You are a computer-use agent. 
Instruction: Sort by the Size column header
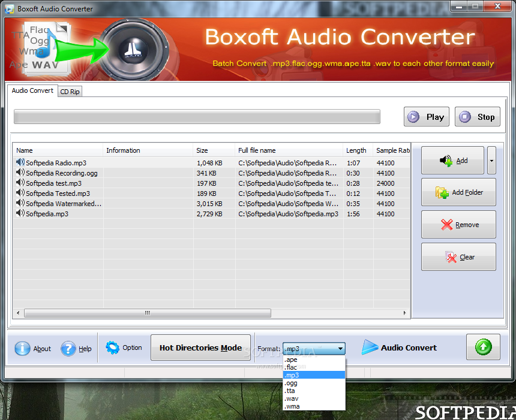click(214, 150)
